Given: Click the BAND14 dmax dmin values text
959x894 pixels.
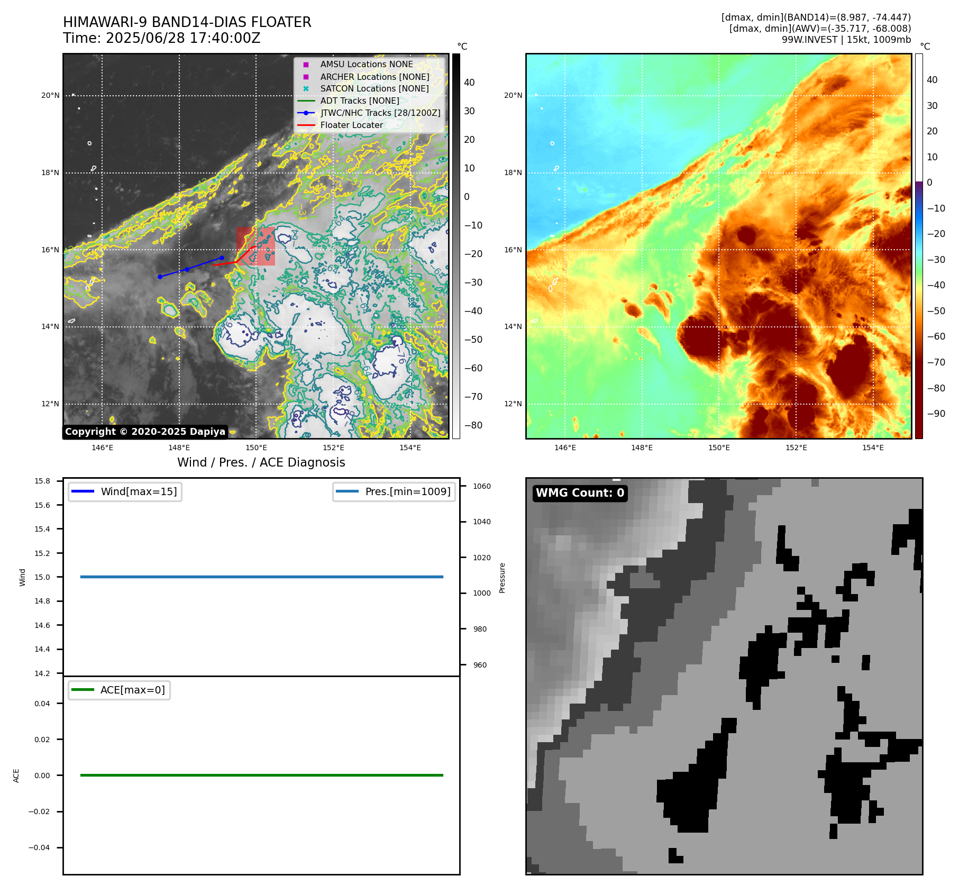Looking at the screenshot, I should click(816, 17).
